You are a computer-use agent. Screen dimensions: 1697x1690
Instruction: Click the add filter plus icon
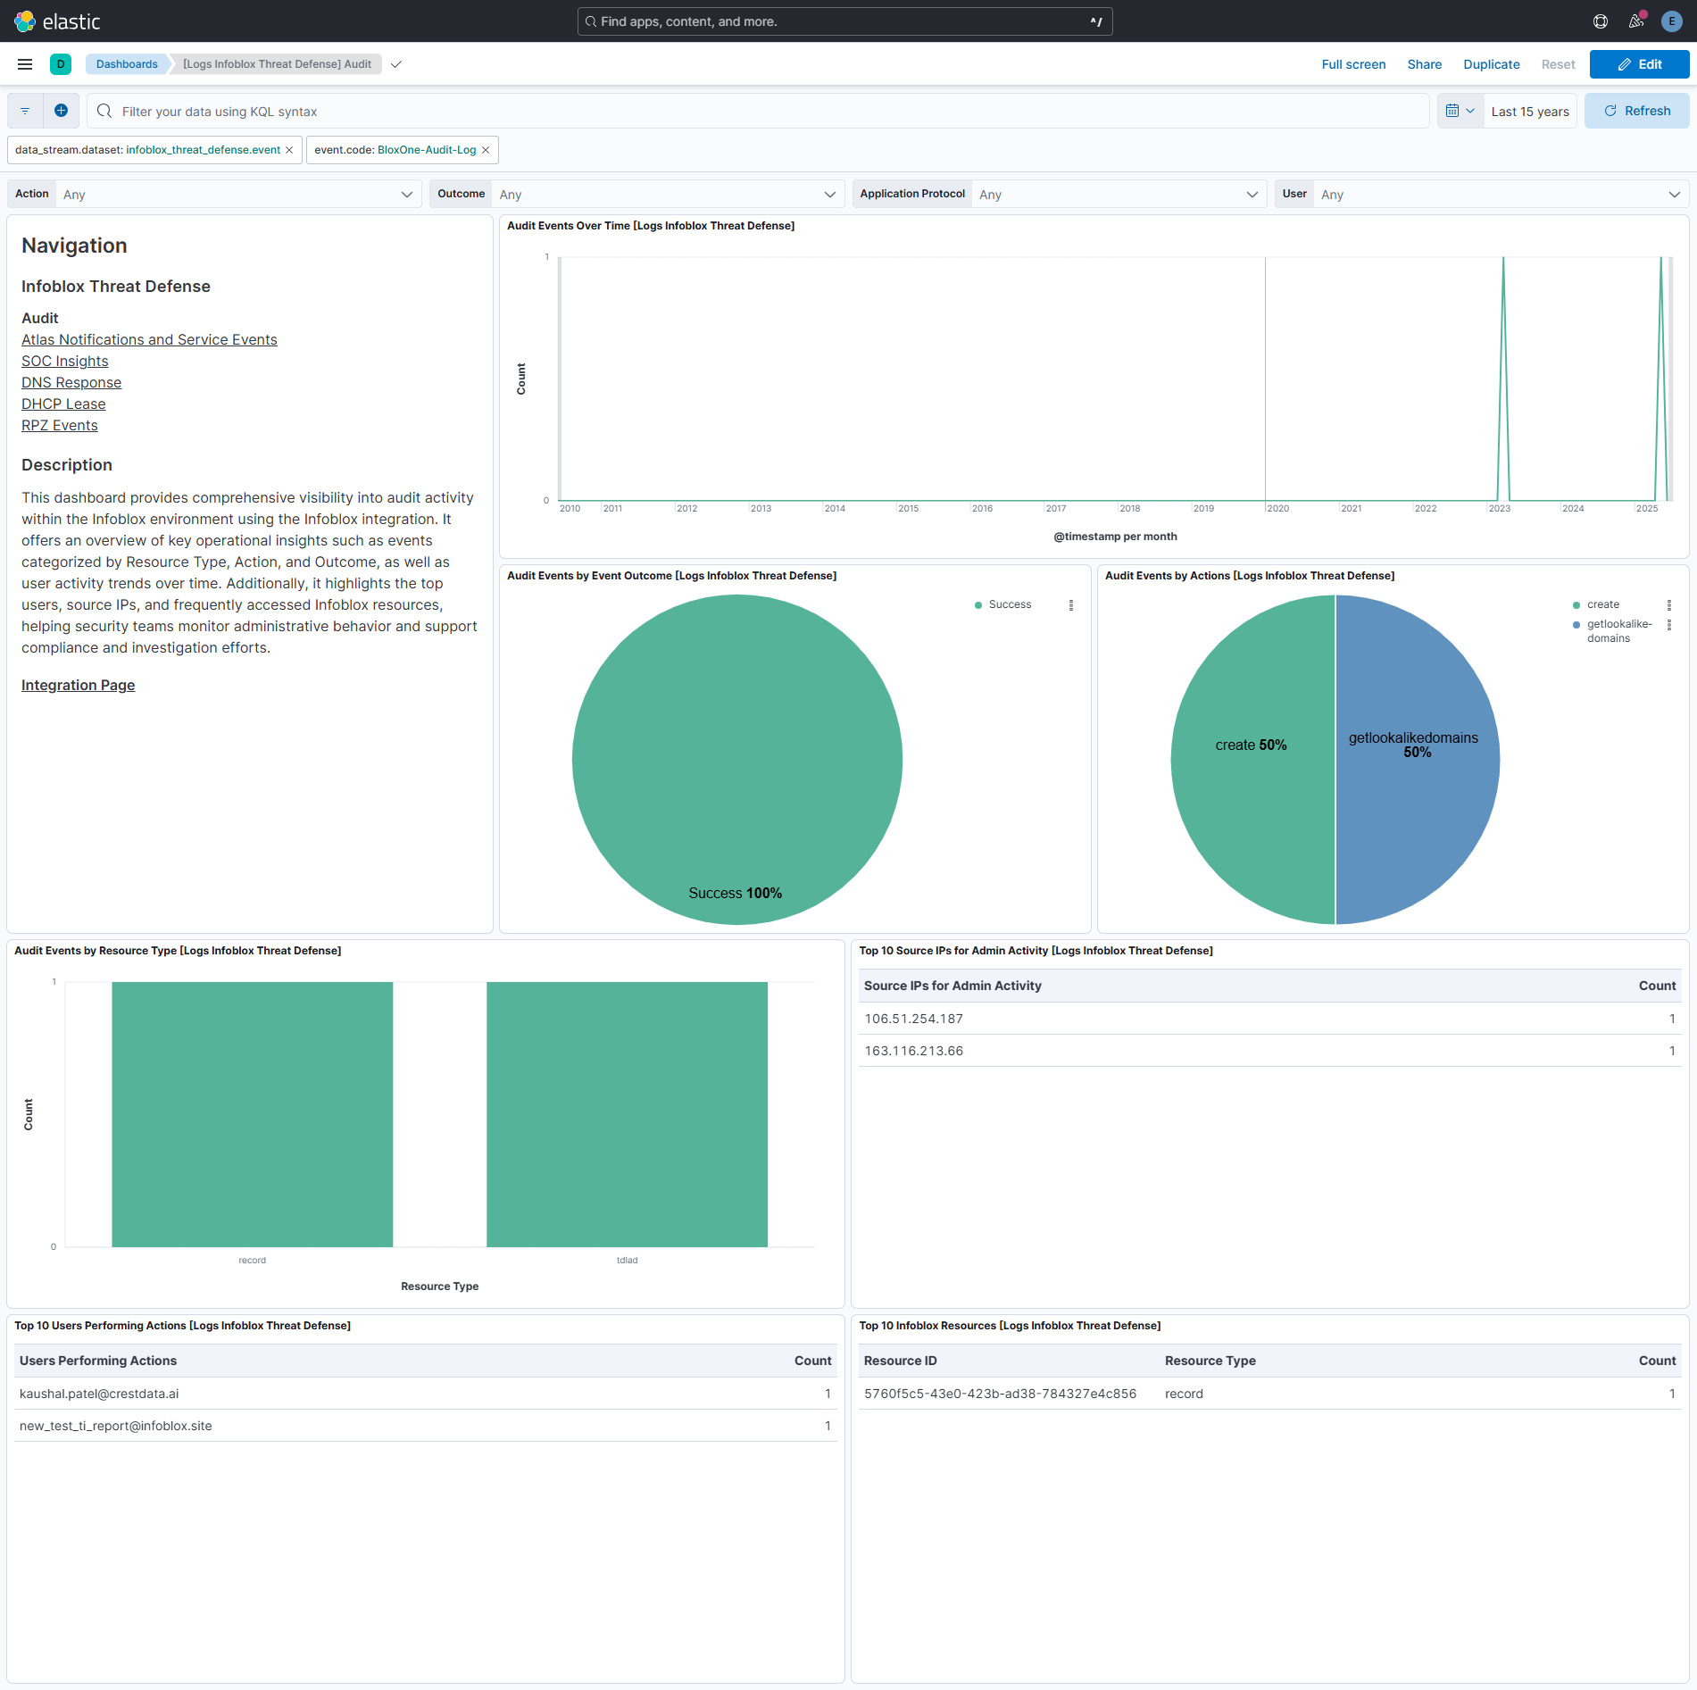61,111
